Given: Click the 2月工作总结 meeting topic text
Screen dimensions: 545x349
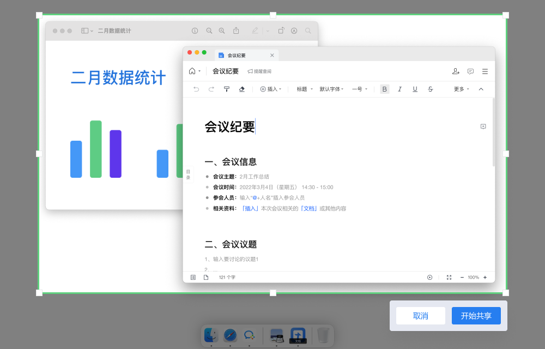Looking at the screenshot, I should [x=254, y=177].
